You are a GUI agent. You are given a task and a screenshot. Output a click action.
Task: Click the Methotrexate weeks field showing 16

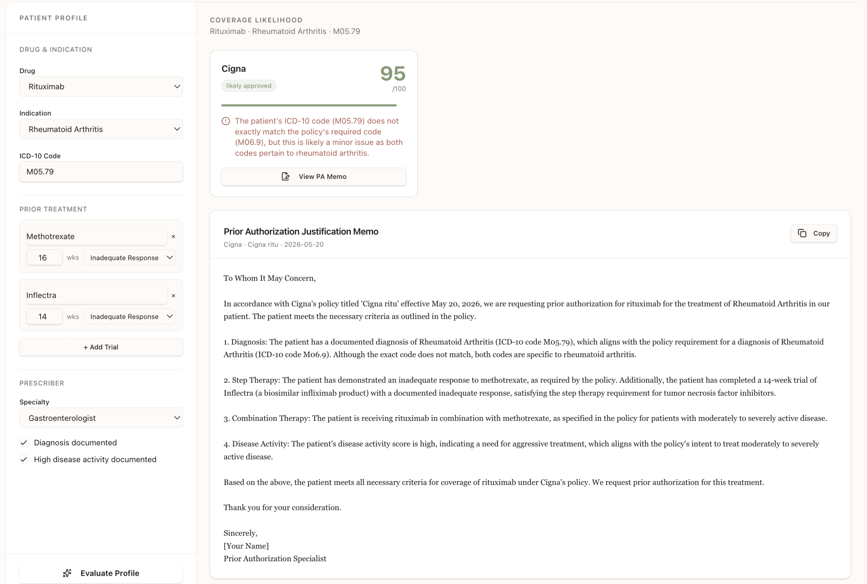pos(44,258)
